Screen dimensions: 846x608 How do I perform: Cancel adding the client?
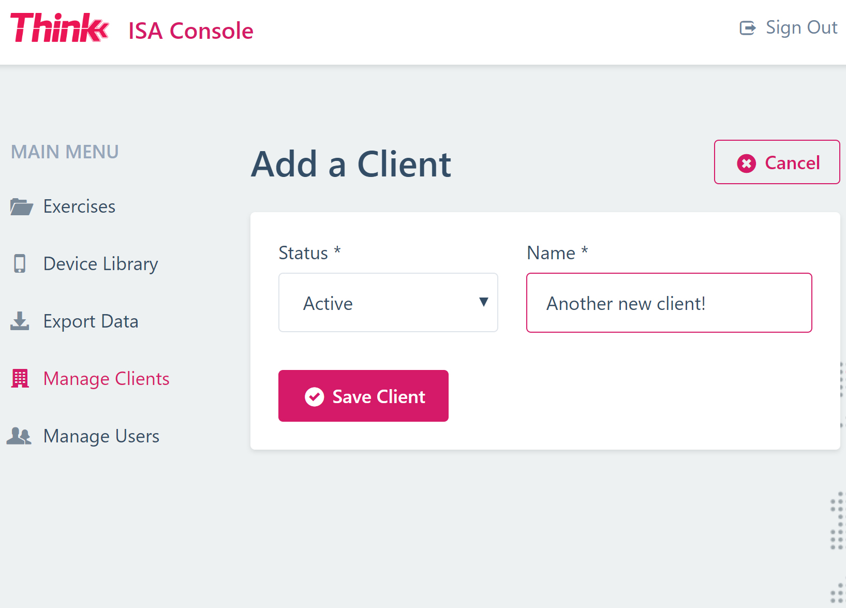tap(777, 162)
